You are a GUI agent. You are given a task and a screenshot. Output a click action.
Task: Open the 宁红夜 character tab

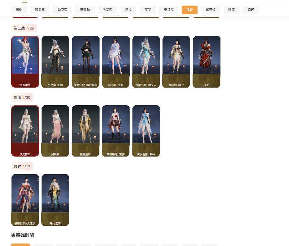(168, 10)
